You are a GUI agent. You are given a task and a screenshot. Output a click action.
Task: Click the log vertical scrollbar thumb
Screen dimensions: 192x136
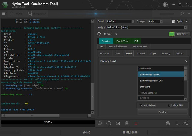[x=93, y=97]
